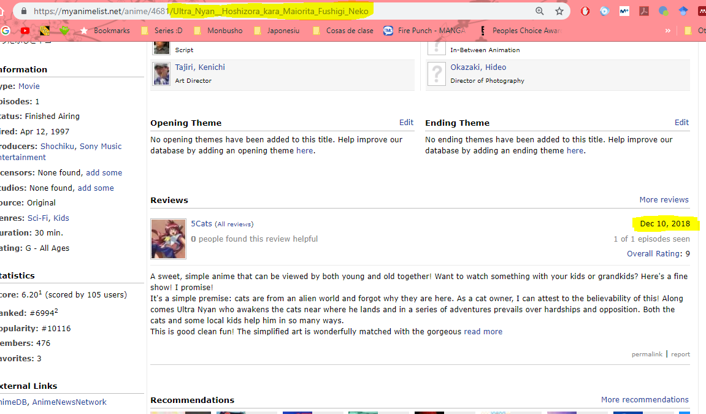The width and height of the screenshot is (706, 414).
Task: Open the Bookmarks star folder
Action: pyautogui.click(x=105, y=31)
